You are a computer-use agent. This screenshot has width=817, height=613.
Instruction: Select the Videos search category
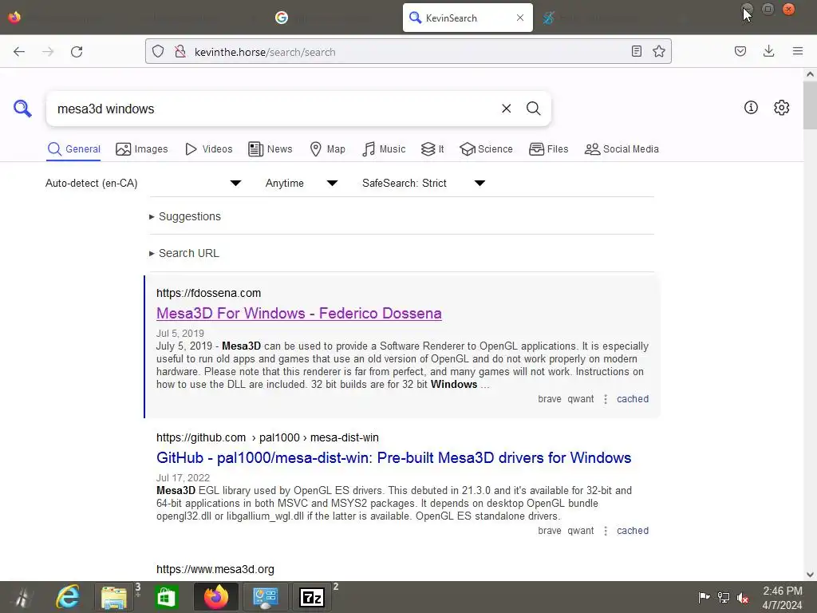point(209,149)
